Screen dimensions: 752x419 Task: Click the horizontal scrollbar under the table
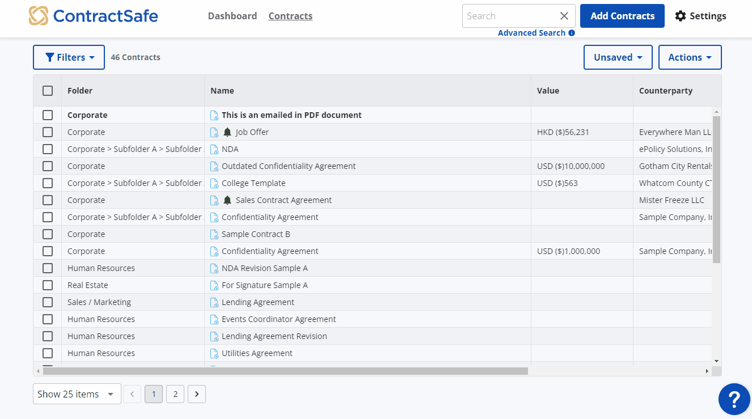285,371
